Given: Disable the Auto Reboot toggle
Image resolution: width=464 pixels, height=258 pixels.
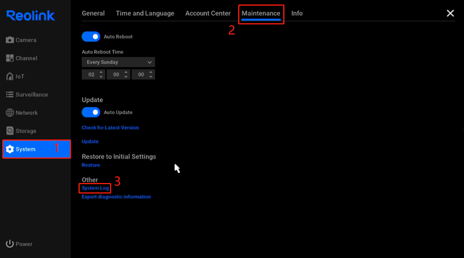Looking at the screenshot, I should (91, 37).
